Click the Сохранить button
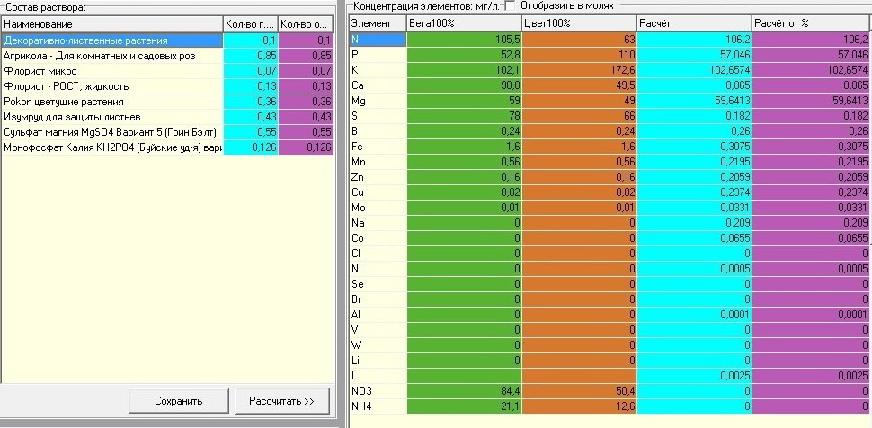 (179, 401)
